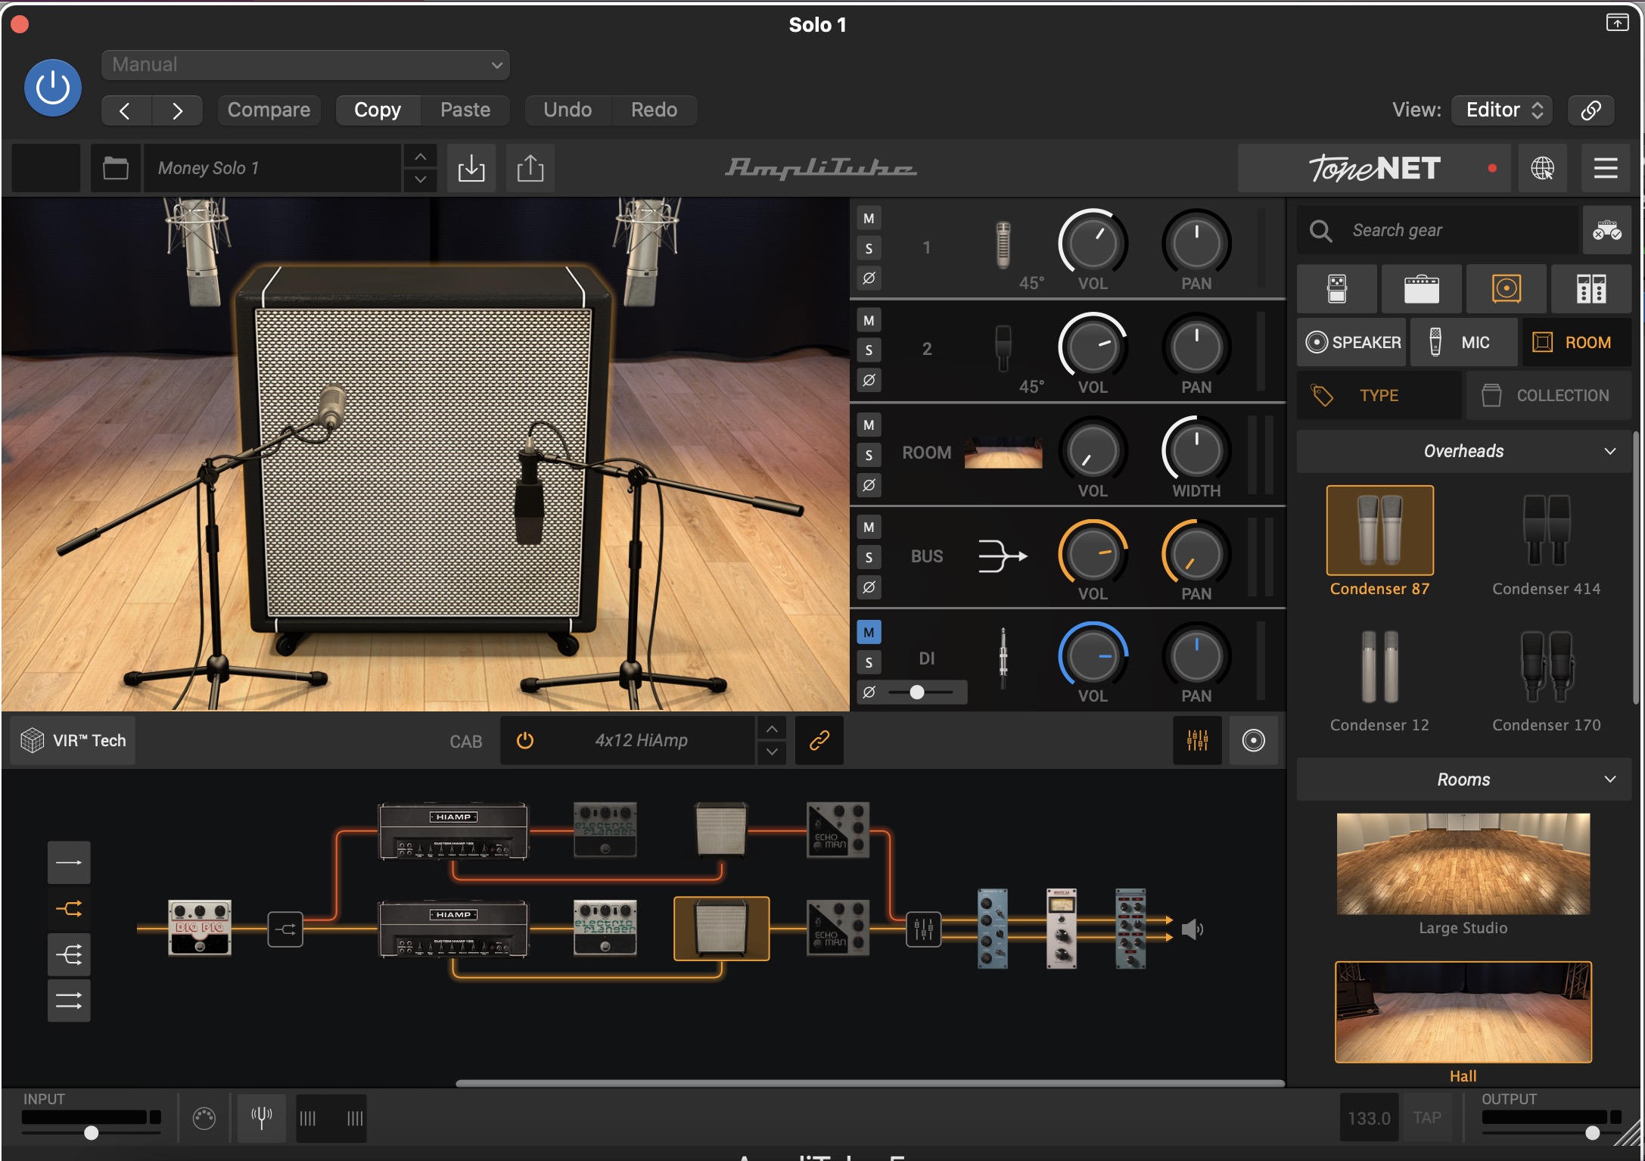This screenshot has width=1645, height=1161.
Task: Solo the BUS channel
Action: [869, 558]
